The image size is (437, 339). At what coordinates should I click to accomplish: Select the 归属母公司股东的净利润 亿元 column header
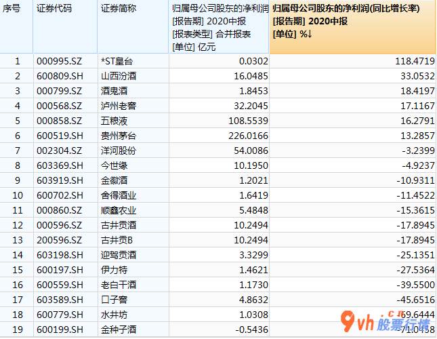click(220, 28)
